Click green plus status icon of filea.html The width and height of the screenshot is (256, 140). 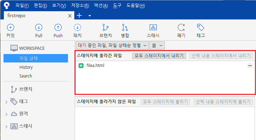81,66
